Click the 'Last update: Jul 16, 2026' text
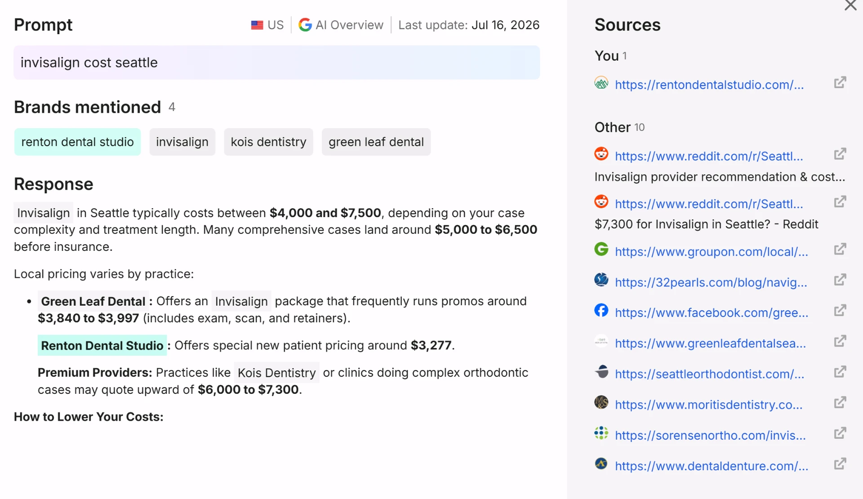This screenshot has height=499, width=863. pos(469,25)
